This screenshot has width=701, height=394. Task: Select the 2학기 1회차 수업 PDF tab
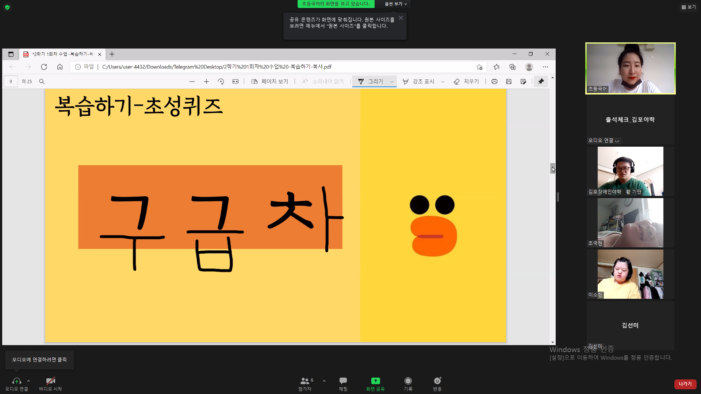pyautogui.click(x=62, y=54)
